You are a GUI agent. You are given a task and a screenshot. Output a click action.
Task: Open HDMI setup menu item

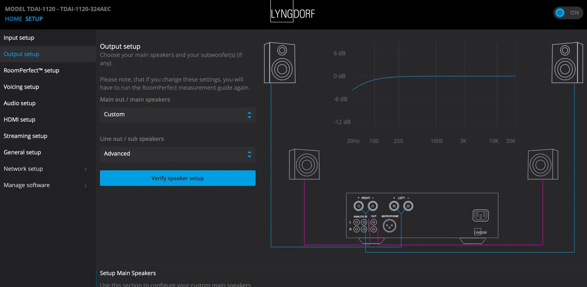click(48, 120)
